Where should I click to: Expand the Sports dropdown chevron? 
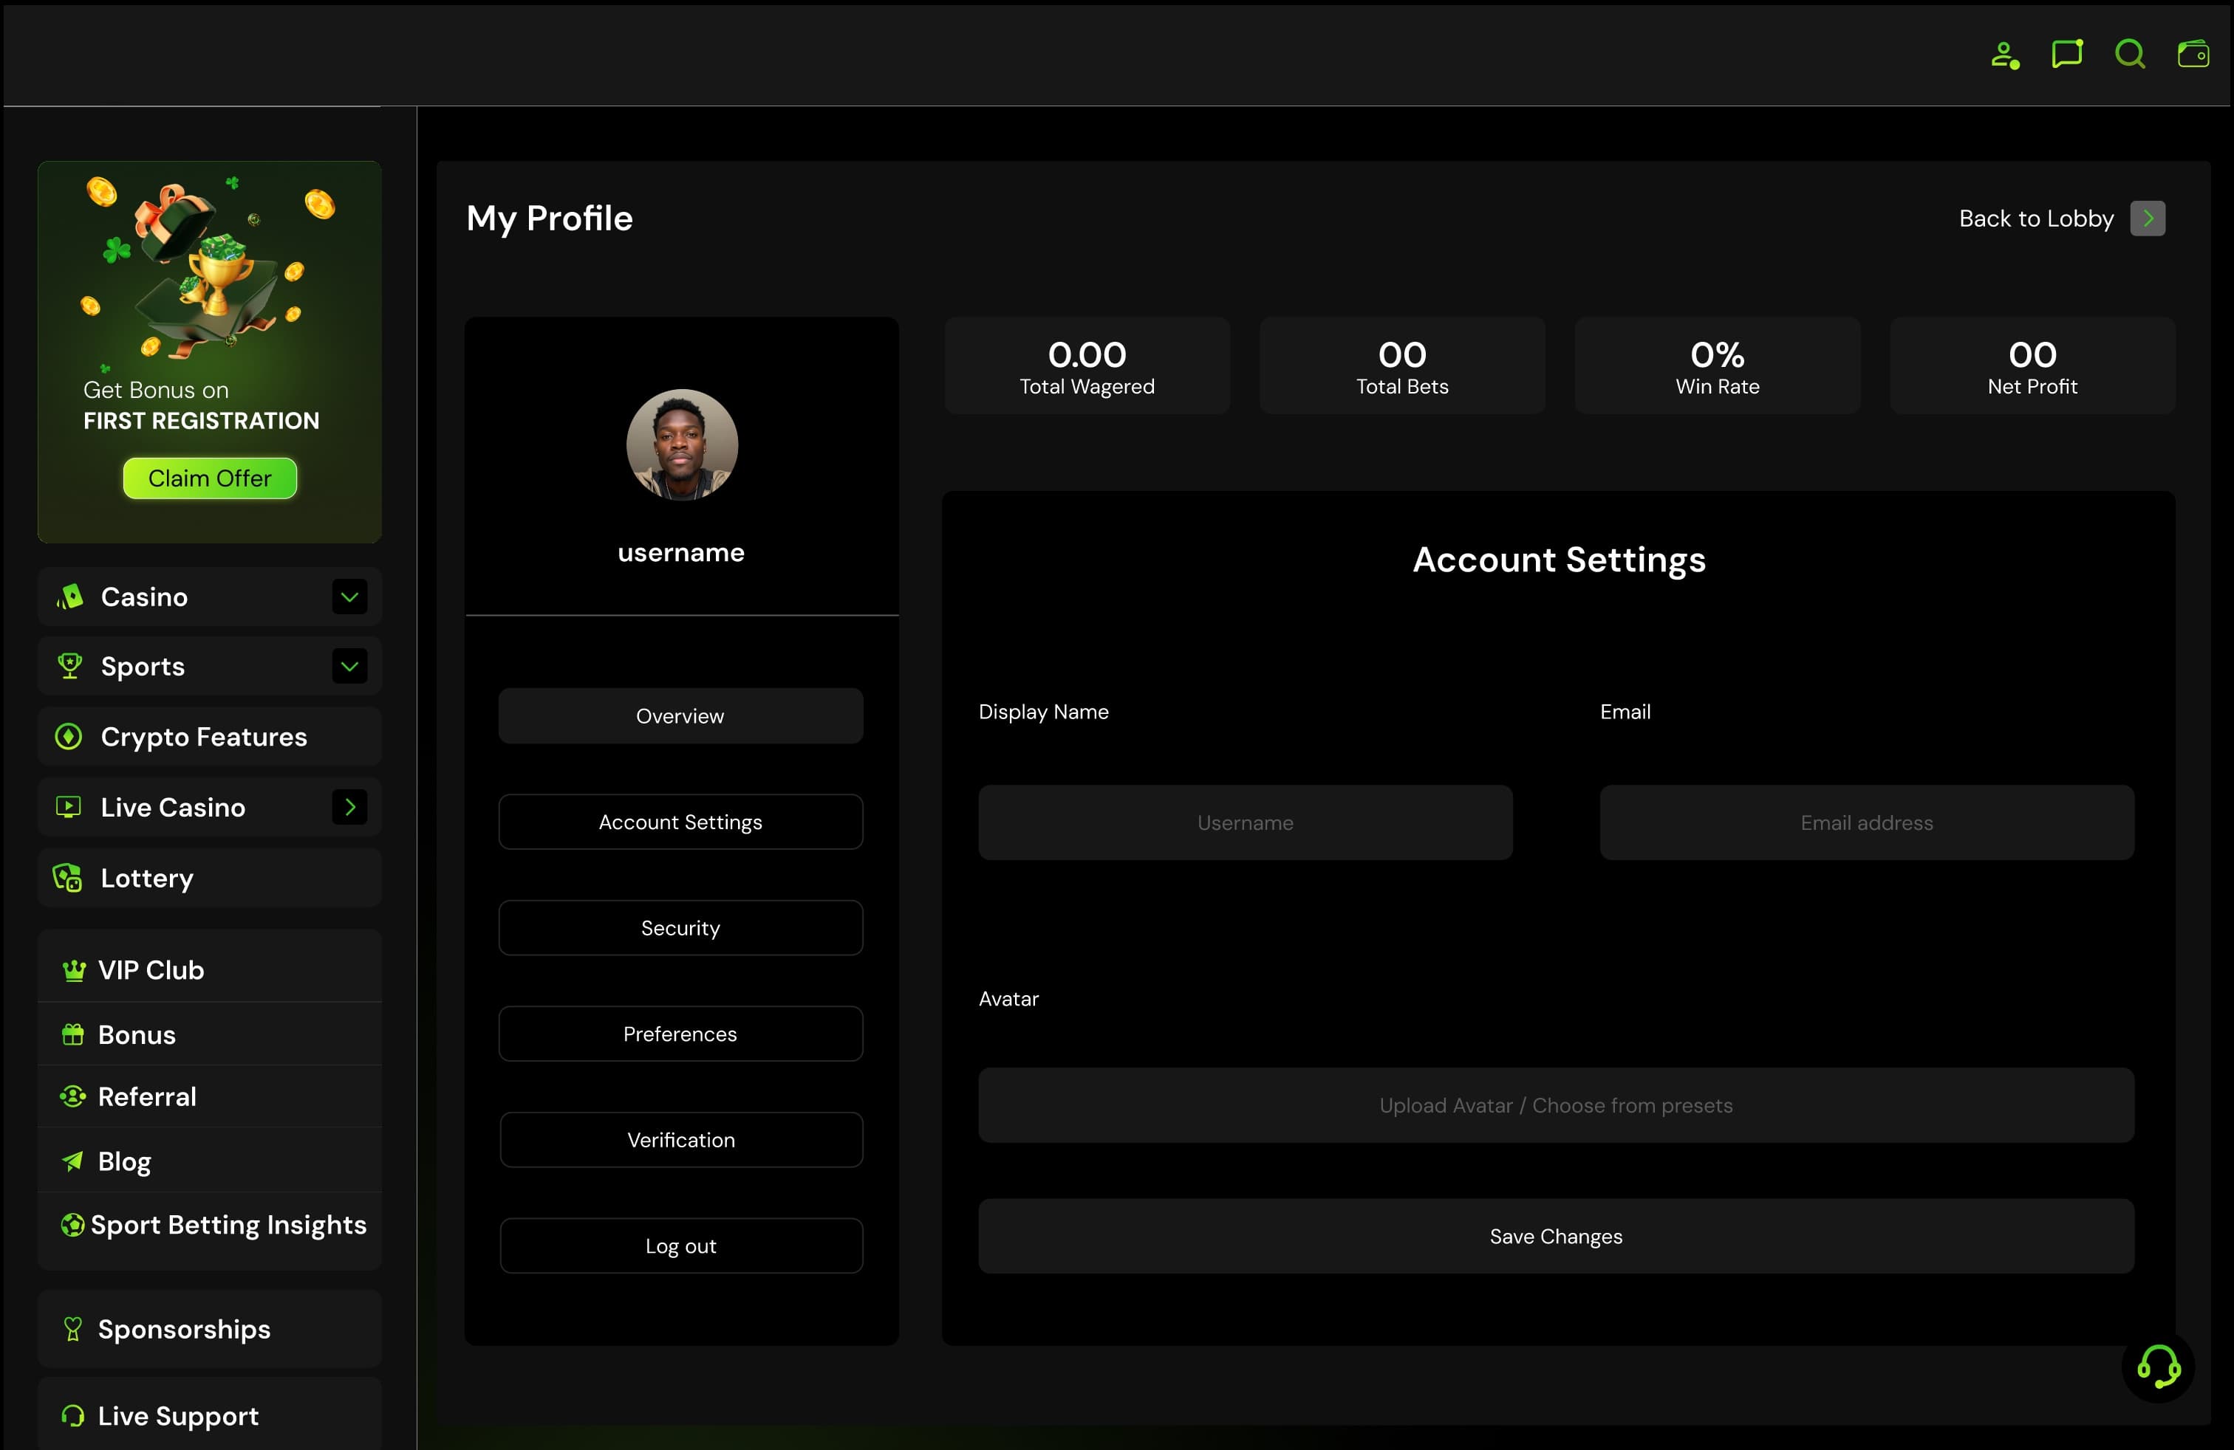tap(349, 666)
